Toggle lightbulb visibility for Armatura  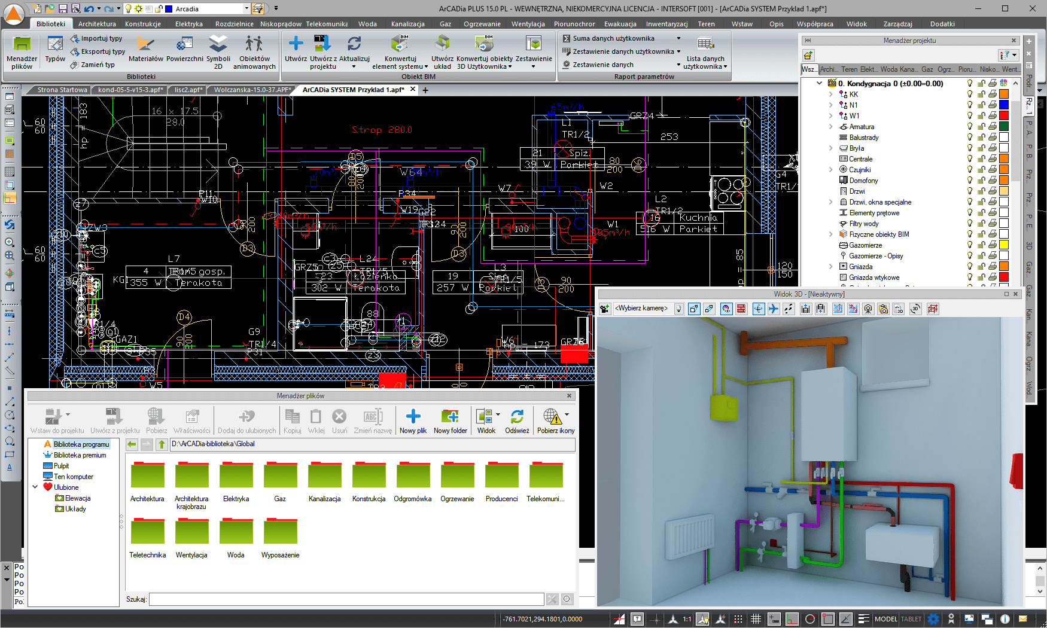[x=970, y=126]
